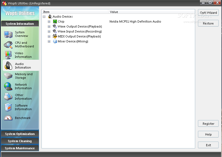Select Video Information label
Screen dimensions: 222x157
click(x=23, y=55)
